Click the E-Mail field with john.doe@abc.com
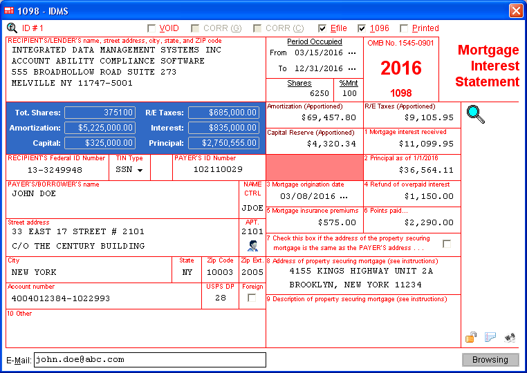Image resolution: width=527 pixels, height=373 pixels. (149, 359)
